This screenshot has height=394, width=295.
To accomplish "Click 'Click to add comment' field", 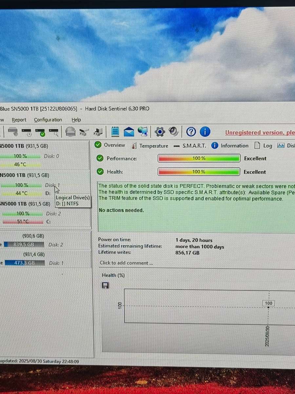I will pyautogui.click(x=127, y=263).
